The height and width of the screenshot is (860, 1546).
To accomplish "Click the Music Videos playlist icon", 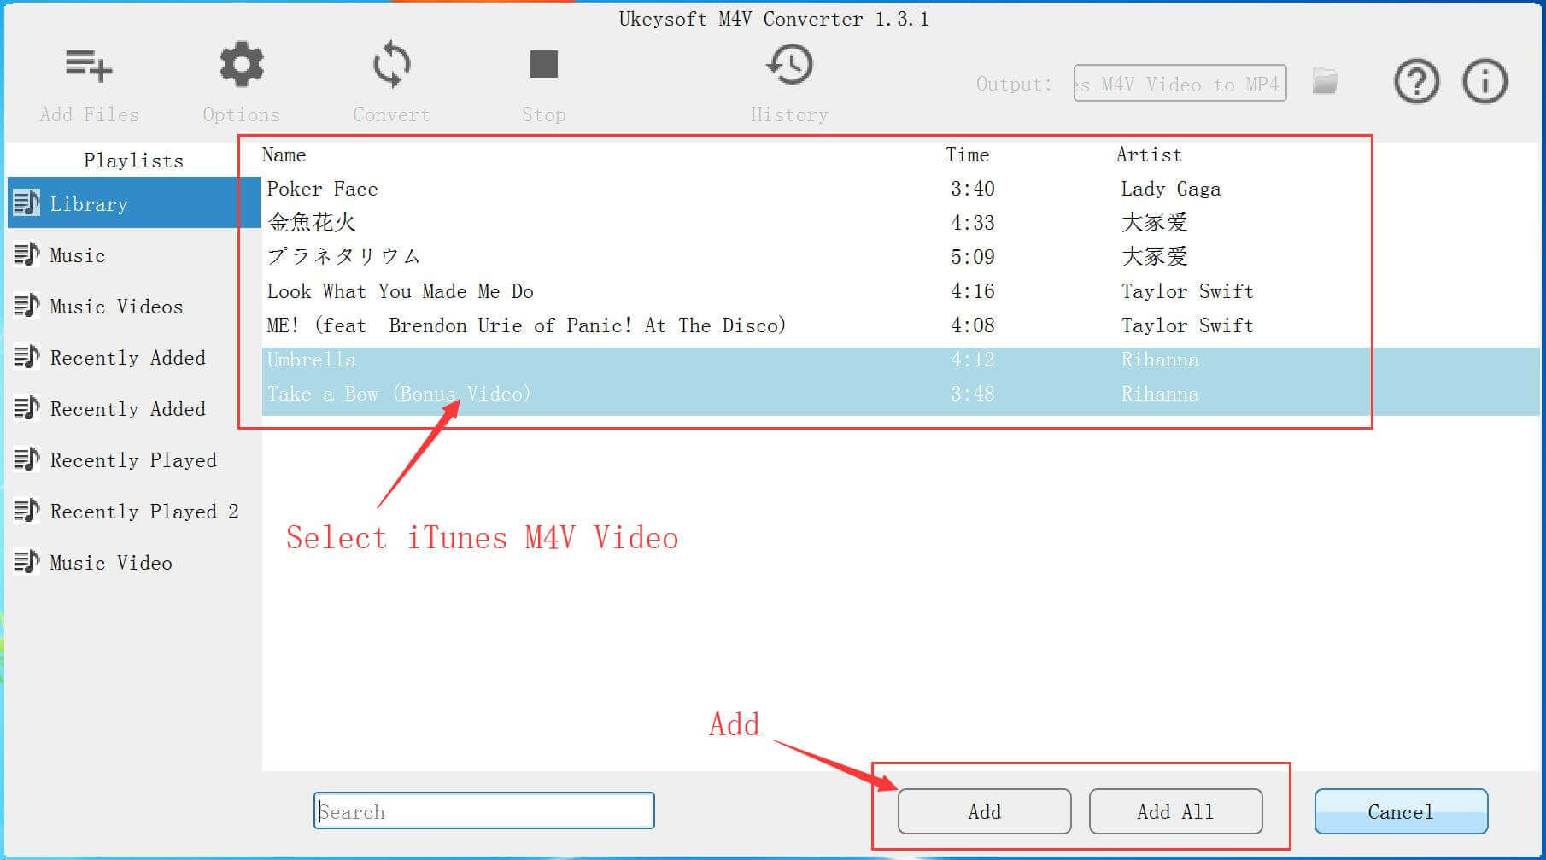I will (x=26, y=305).
